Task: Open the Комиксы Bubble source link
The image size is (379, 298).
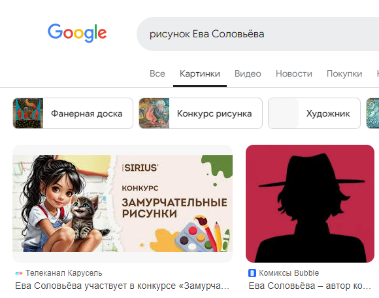Action: click(x=289, y=273)
